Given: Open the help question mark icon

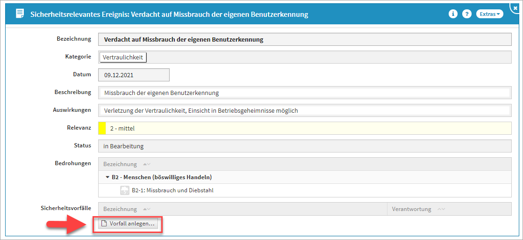Looking at the screenshot, I should point(467,14).
